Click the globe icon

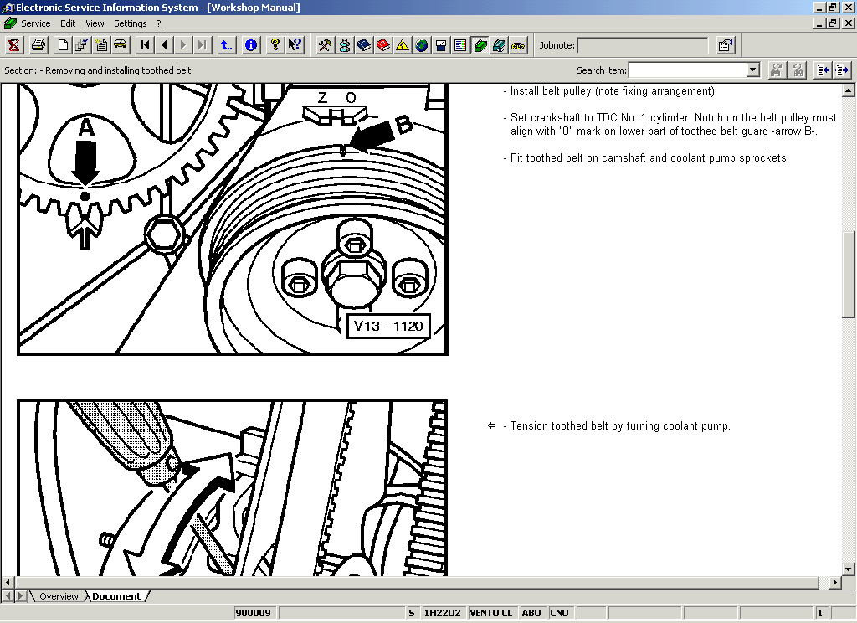click(422, 45)
